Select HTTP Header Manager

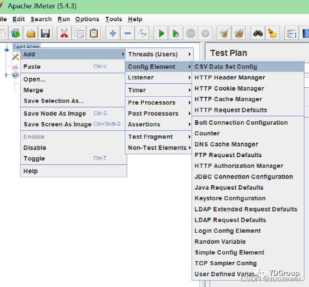248,78
